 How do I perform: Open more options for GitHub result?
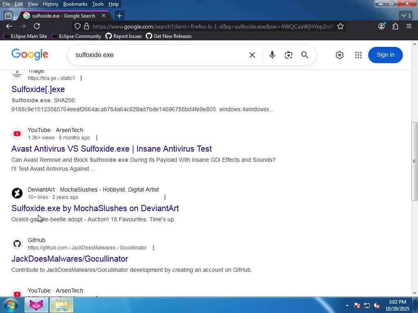tap(153, 248)
